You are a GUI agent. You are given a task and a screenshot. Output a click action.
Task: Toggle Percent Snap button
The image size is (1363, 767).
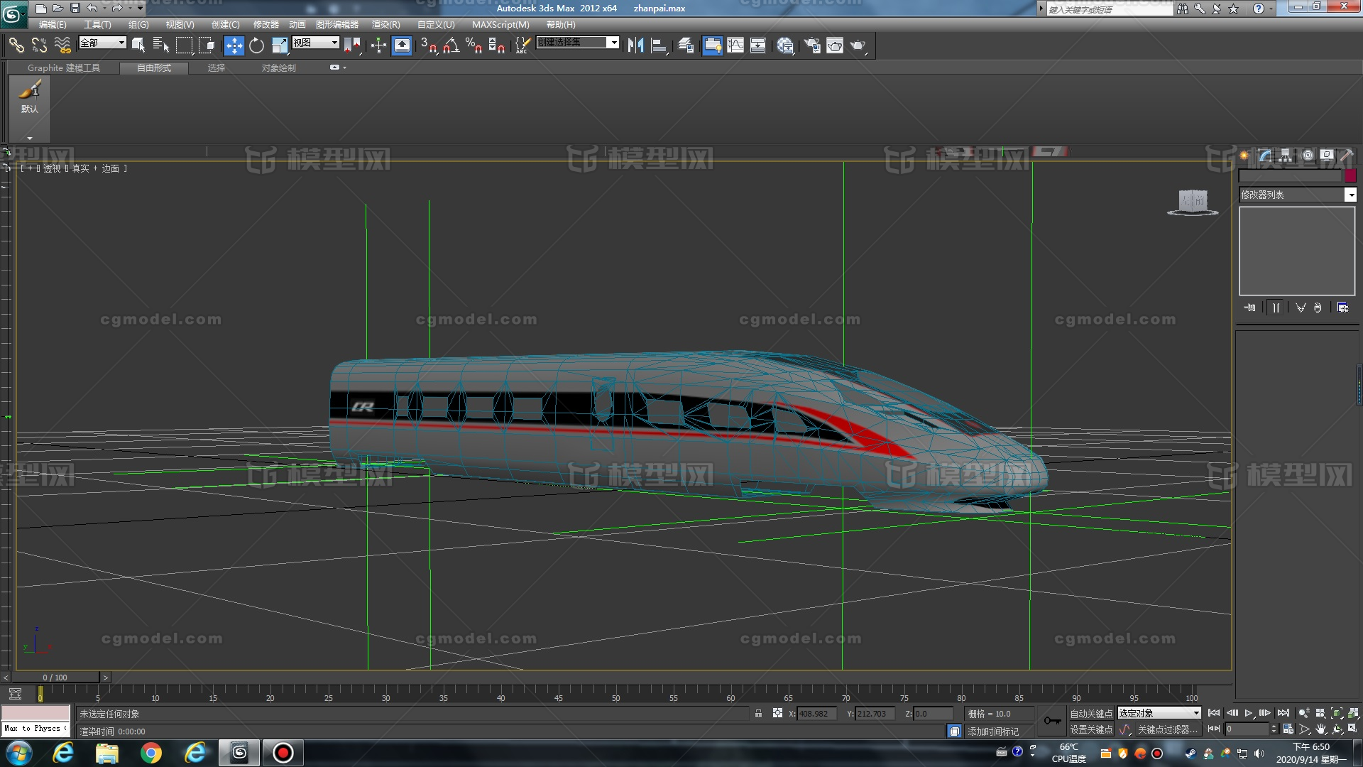click(x=474, y=45)
